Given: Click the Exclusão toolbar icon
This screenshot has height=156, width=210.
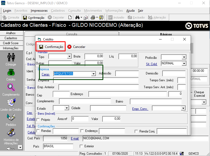Looking at the screenshot, I should pyautogui.click(x=130, y=17).
